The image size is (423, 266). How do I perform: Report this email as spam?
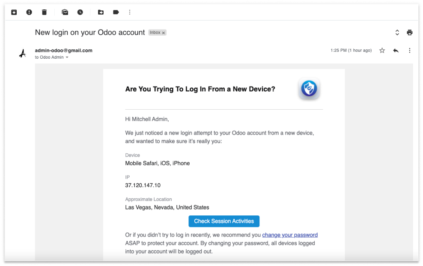[29, 12]
